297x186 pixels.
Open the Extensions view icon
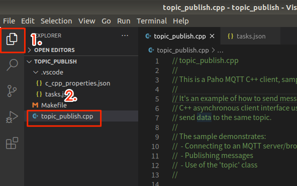click(x=12, y=143)
